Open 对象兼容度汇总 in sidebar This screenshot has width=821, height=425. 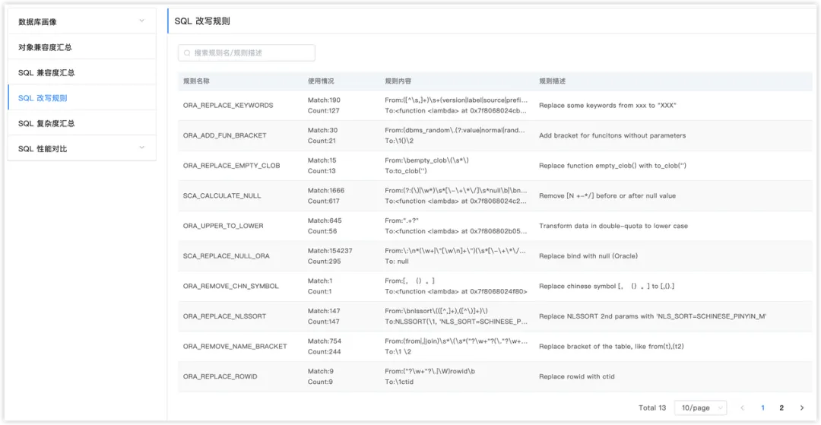82,47
